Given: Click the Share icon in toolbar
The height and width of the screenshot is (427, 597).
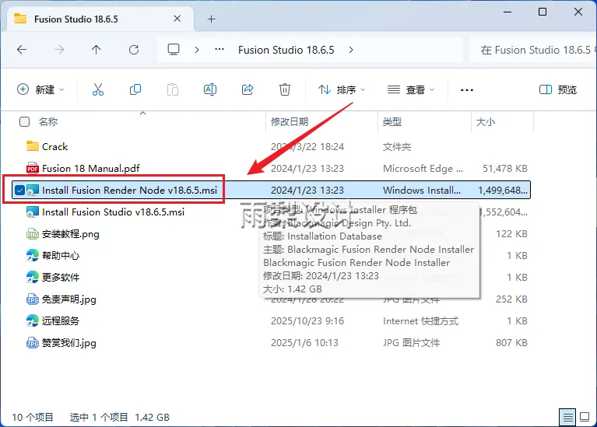Looking at the screenshot, I should pos(248,89).
